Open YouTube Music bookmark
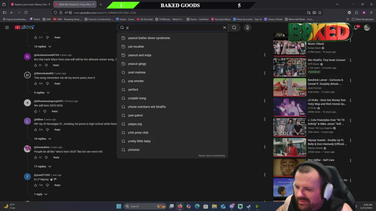The height and width of the screenshot is (211, 376). [221, 19]
